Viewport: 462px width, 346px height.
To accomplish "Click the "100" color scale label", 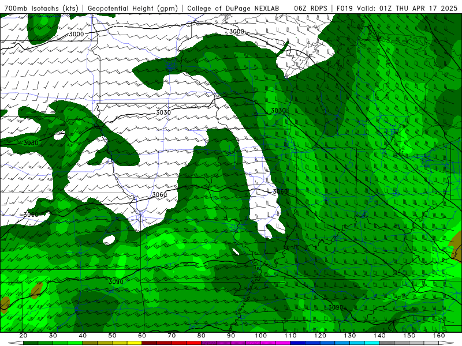I will tap(261, 336).
